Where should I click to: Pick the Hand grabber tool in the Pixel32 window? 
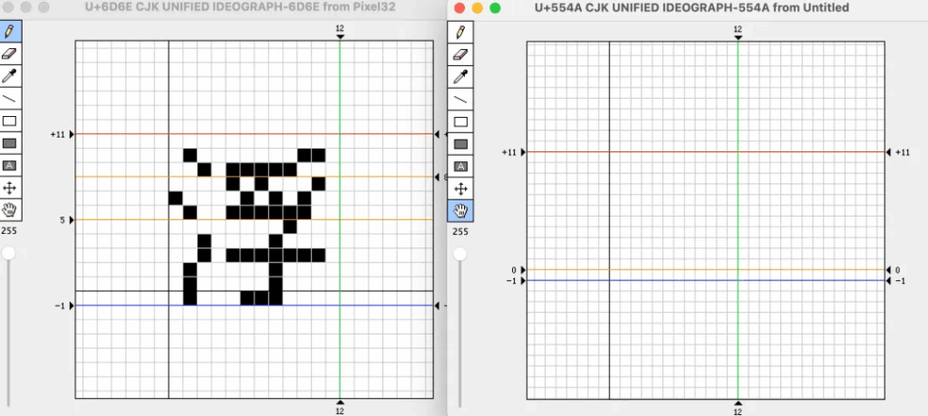10,210
